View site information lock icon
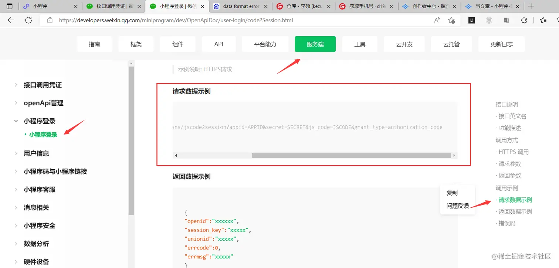This screenshot has height=268, width=559. (x=50, y=20)
